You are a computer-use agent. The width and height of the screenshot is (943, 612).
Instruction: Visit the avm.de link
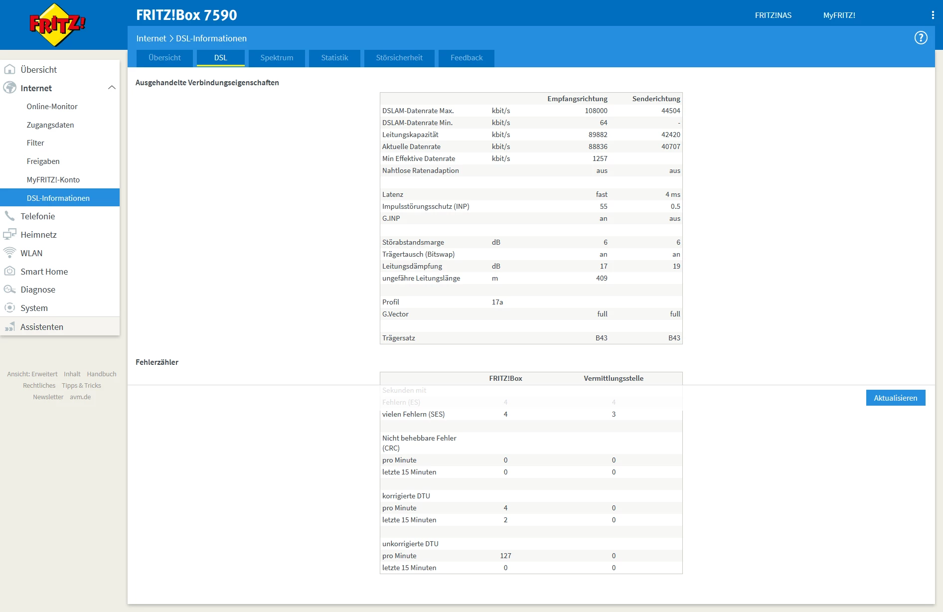pos(80,397)
